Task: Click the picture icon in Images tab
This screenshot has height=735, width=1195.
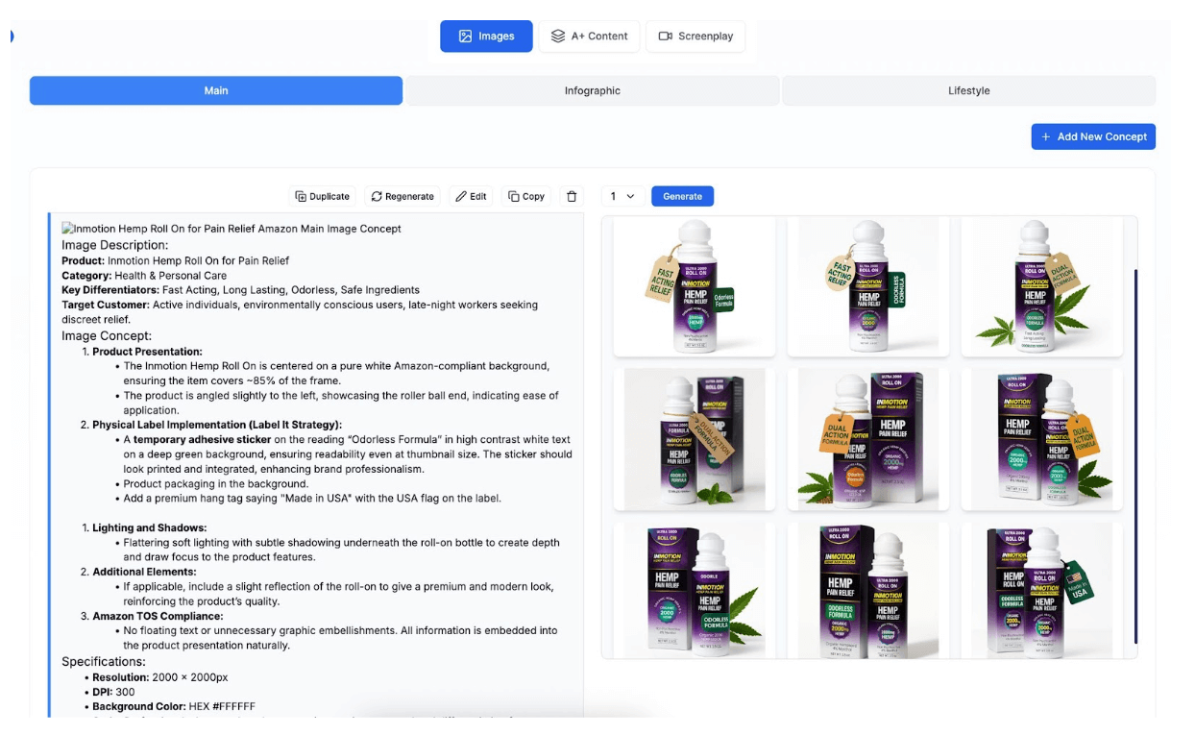Action: [x=465, y=37]
